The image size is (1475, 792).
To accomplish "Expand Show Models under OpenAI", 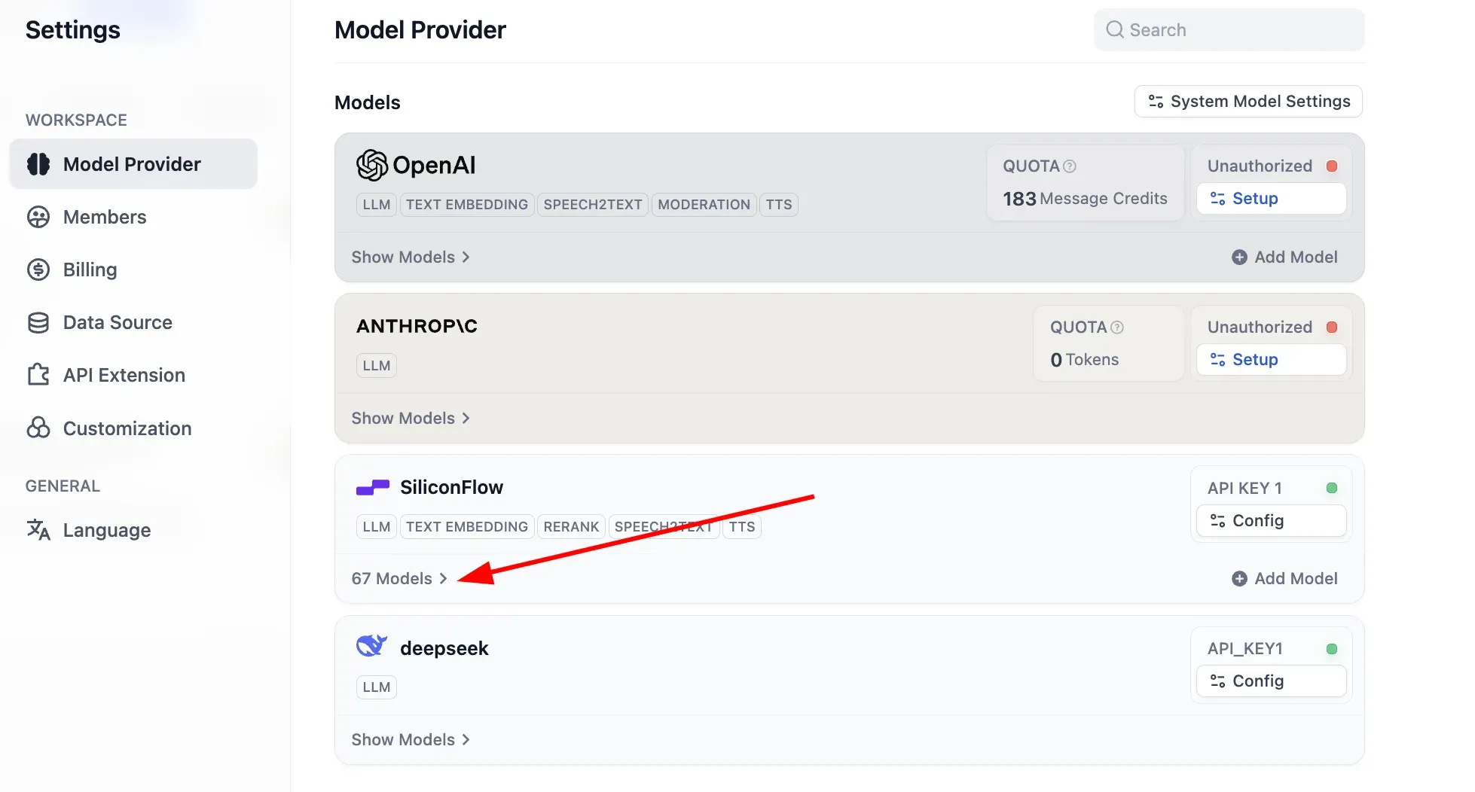I will point(411,257).
